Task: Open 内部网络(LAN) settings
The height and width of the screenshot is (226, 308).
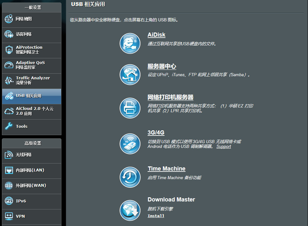Action: coord(31,171)
